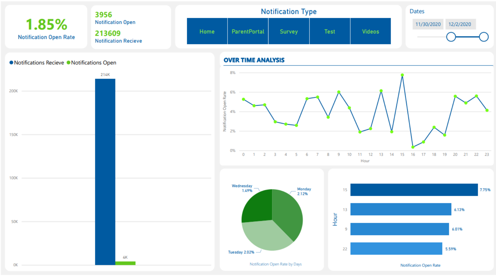Click the Notification Type heading
Image resolution: width=496 pixels, height=276 pixels.
click(x=289, y=11)
